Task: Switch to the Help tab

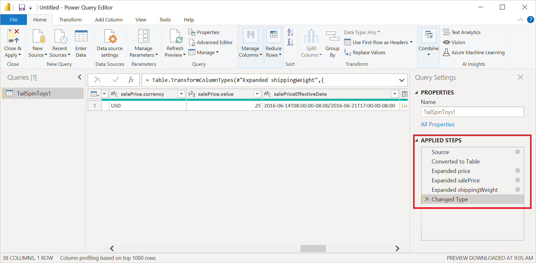Action: click(189, 20)
